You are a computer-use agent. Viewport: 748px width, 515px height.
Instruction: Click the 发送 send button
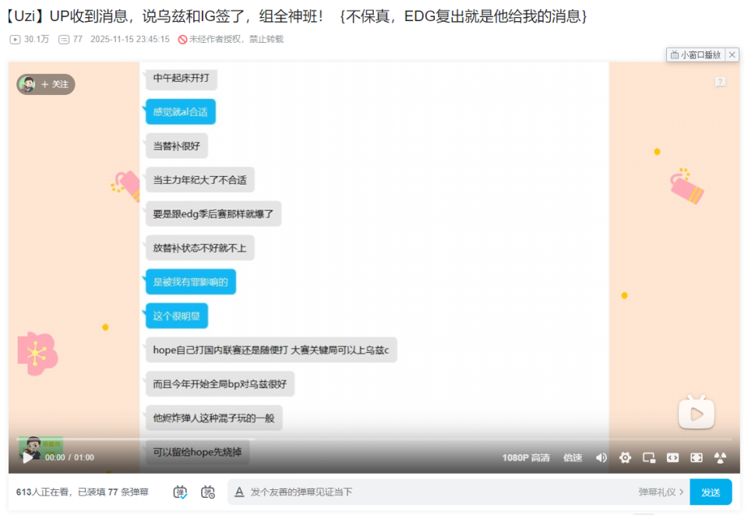pos(711,492)
